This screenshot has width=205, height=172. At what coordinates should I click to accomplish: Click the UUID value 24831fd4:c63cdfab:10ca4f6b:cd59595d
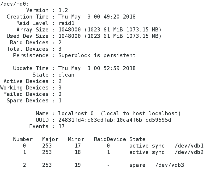(x=115, y=120)
